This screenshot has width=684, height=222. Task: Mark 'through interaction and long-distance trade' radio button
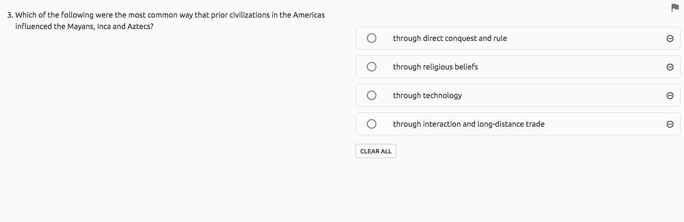point(372,124)
